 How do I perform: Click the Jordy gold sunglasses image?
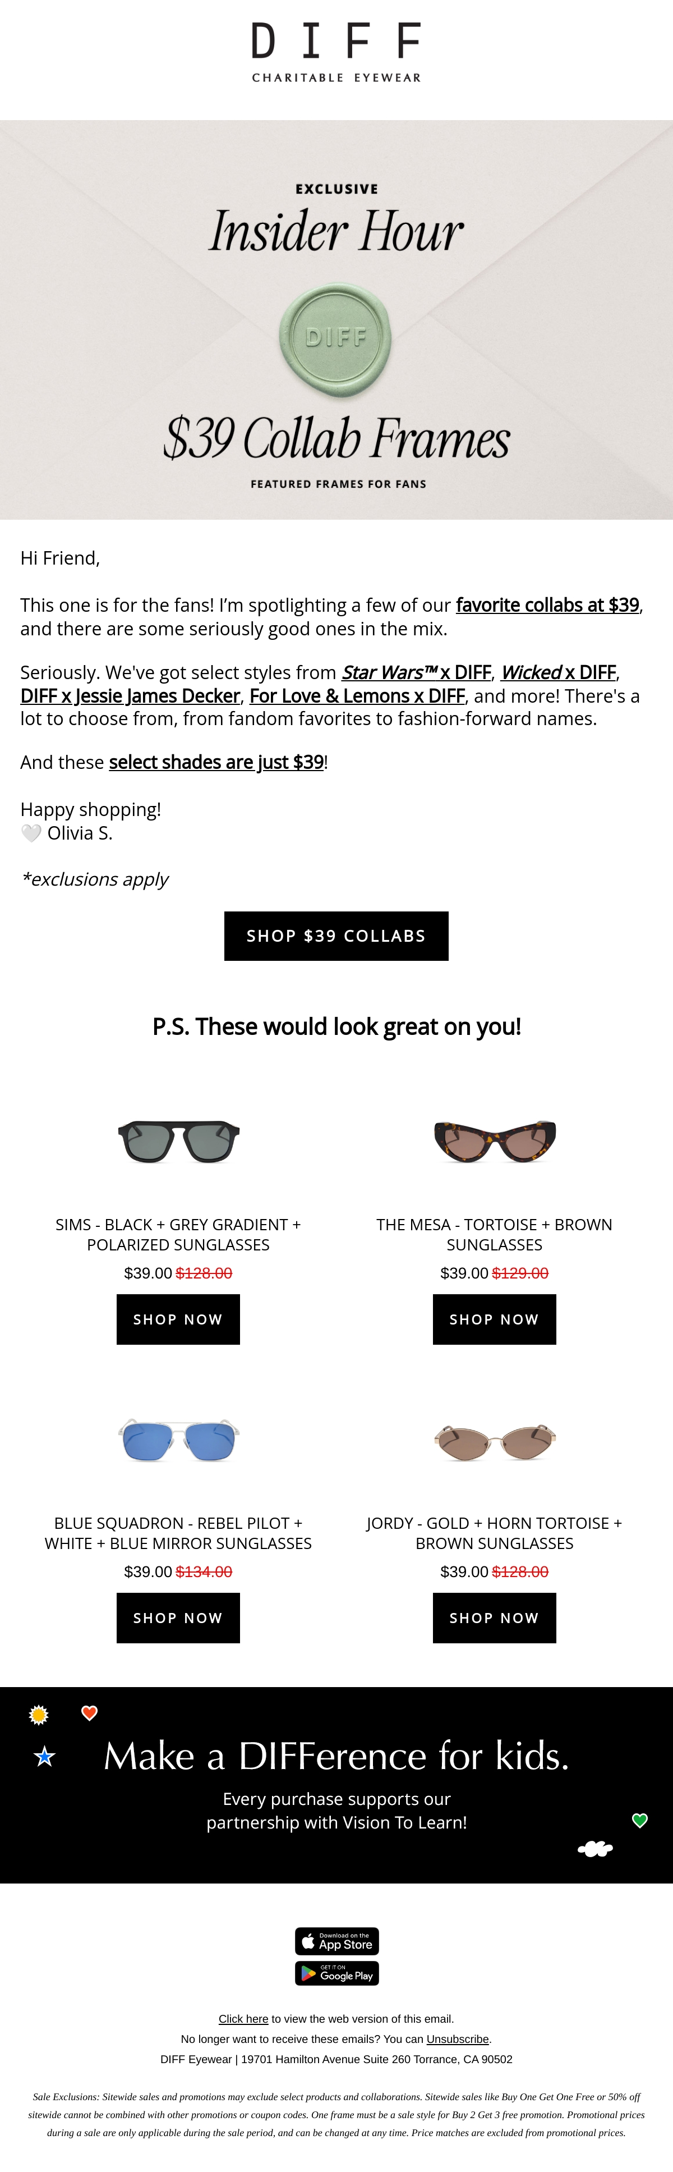pyautogui.click(x=495, y=1439)
